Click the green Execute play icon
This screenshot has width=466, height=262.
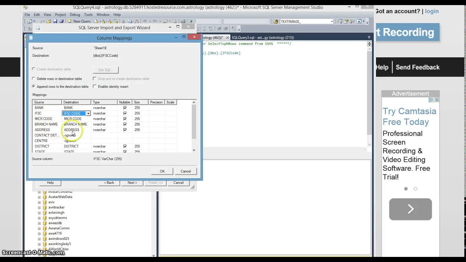pos(191,21)
